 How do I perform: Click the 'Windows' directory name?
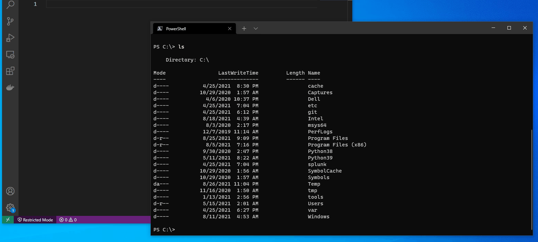[319, 217]
